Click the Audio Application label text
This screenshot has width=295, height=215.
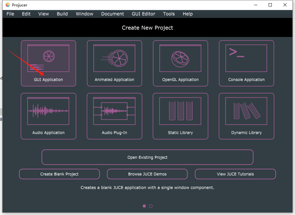[x=48, y=133]
